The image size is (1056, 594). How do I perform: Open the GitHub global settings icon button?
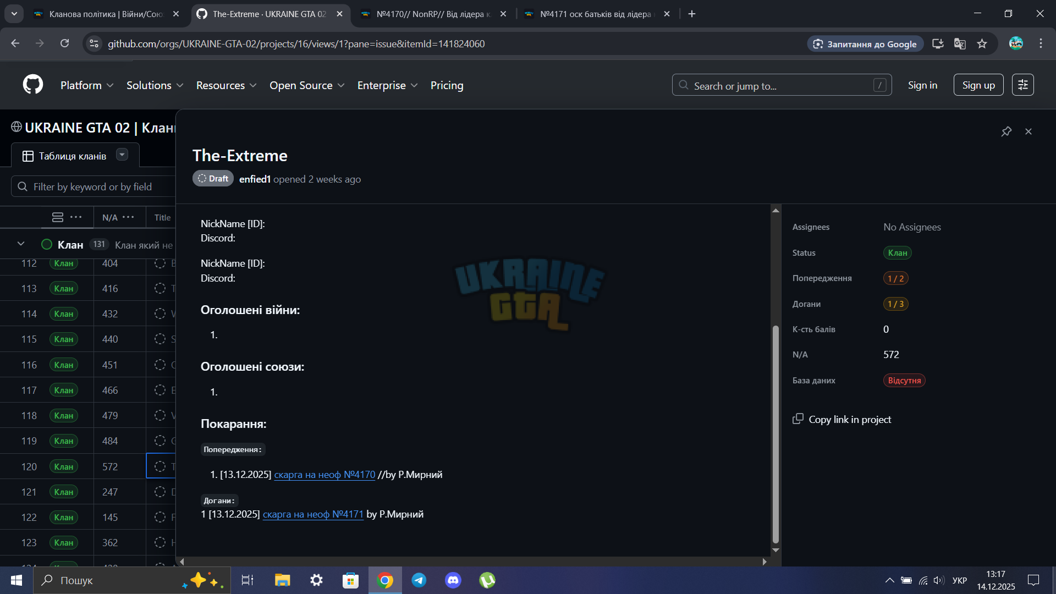pyautogui.click(x=1023, y=85)
